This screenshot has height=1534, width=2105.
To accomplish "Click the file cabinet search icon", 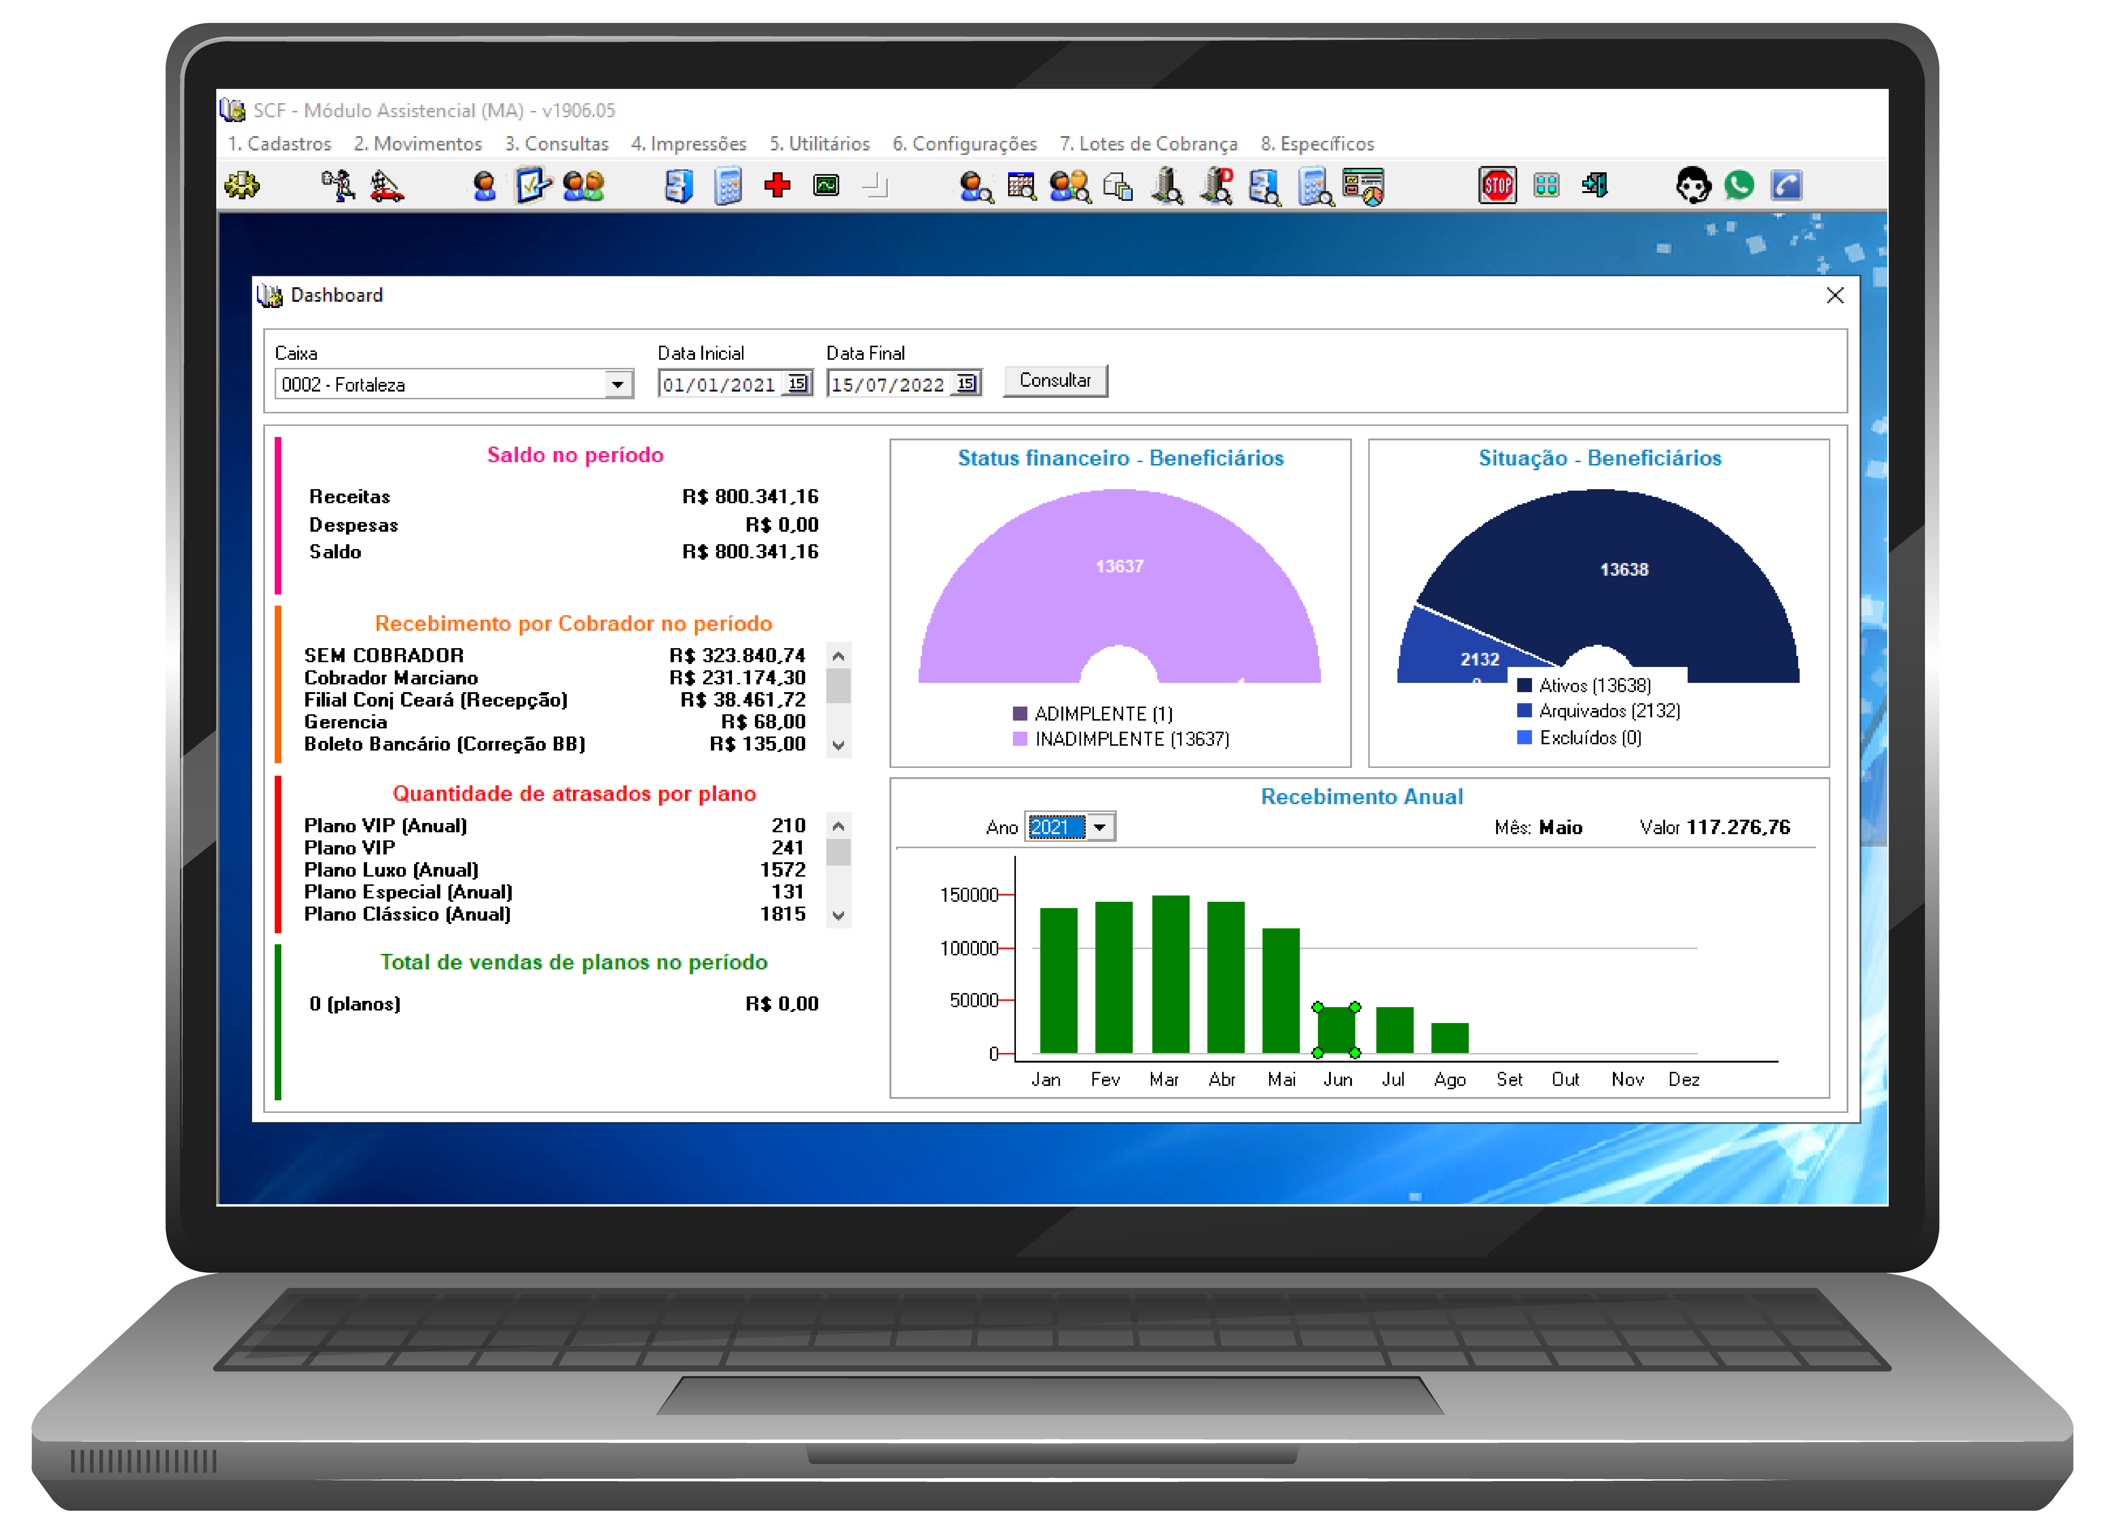I will point(1265,187).
